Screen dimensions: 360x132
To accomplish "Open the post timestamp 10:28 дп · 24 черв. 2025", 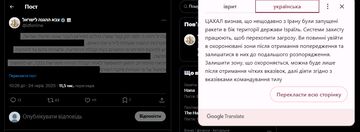I will 32,86.
